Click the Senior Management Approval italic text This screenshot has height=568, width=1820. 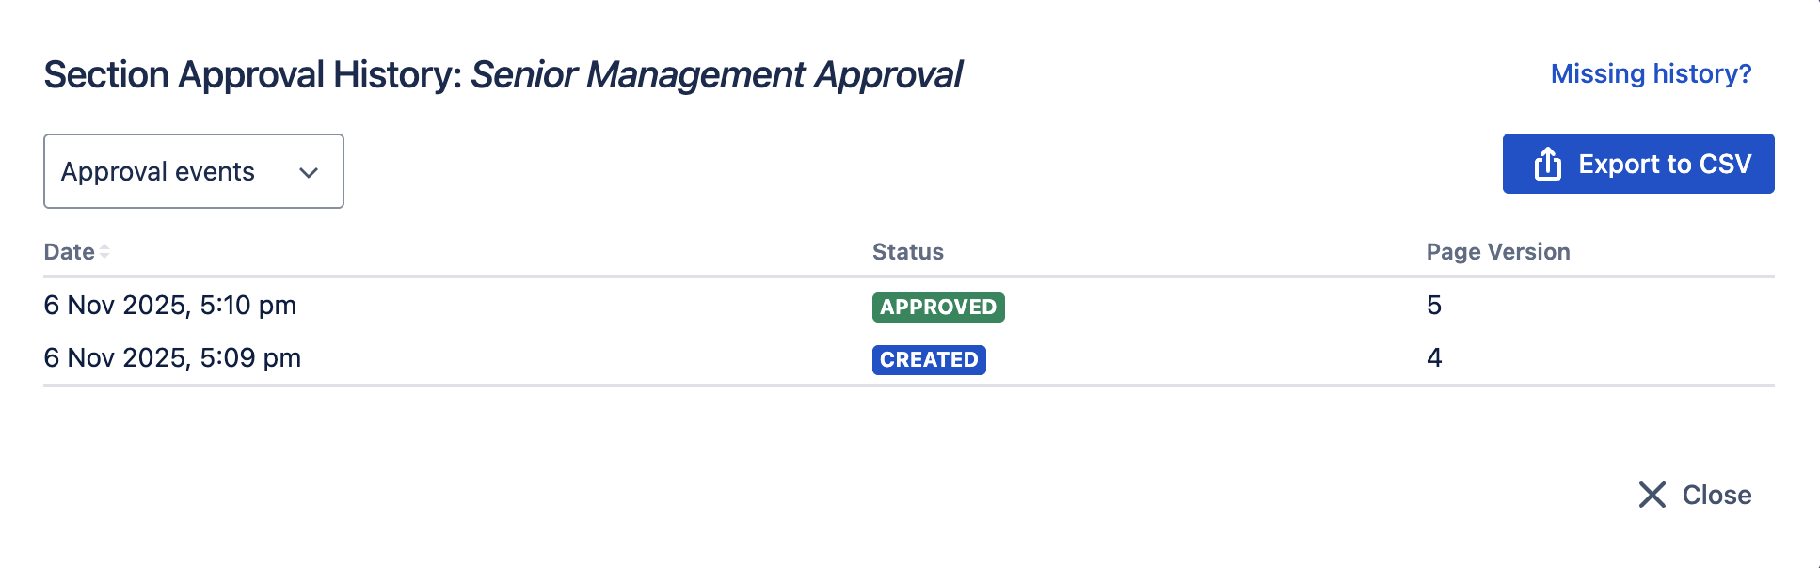(715, 74)
